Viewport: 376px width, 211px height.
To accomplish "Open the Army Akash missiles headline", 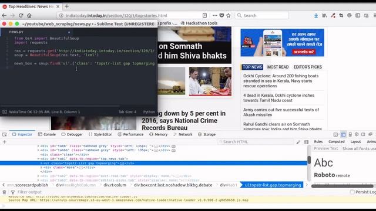I will (x=281, y=112).
